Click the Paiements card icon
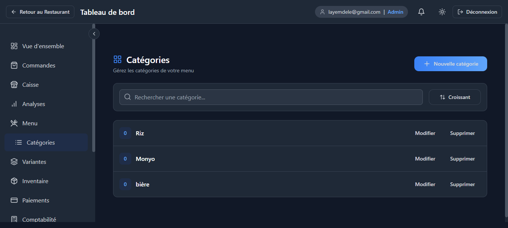The height and width of the screenshot is (228, 508). 14,200
